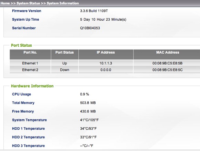Click the Port No. column header
This screenshot has height=151, width=200.
pyautogui.click(x=30, y=52)
